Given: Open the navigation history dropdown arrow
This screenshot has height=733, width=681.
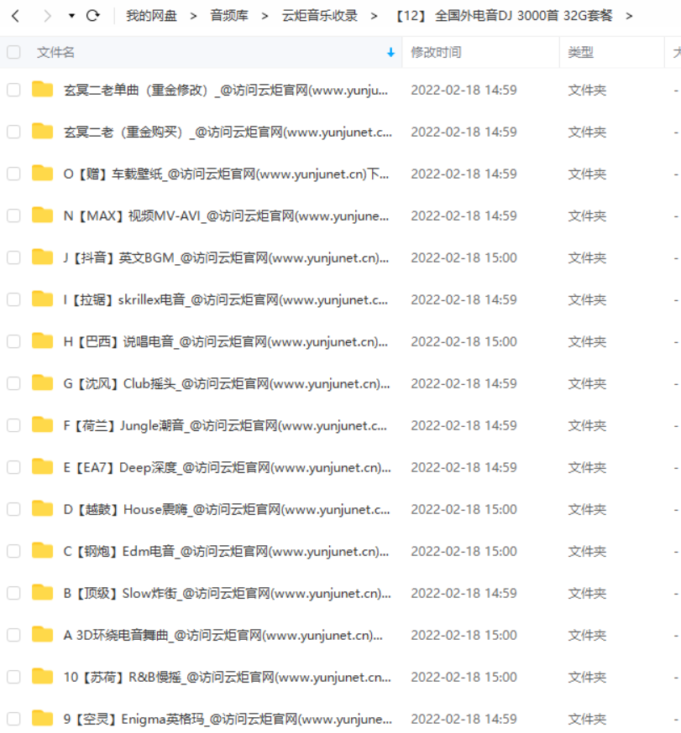Looking at the screenshot, I should click(71, 16).
